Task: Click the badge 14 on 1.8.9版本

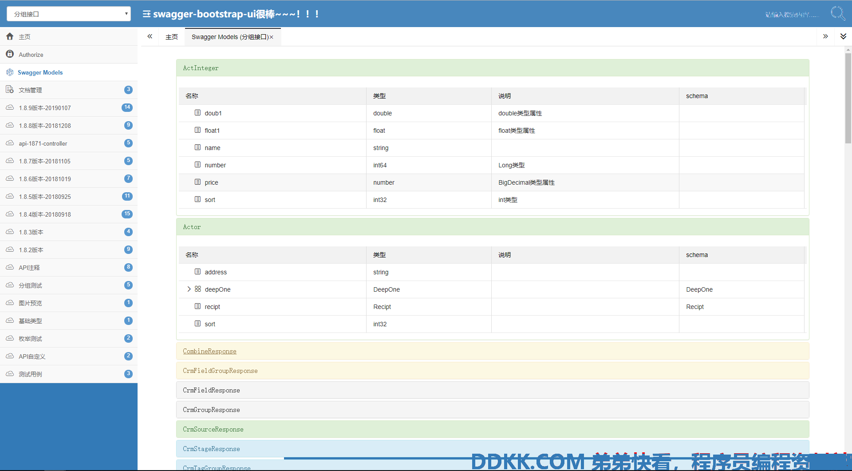Action: point(127,107)
